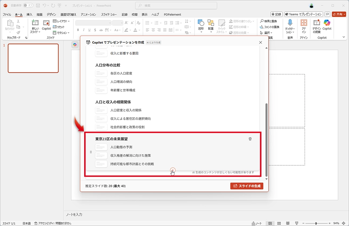Open the account profile avatar
Screen dimensions: 349x226
[312, 5]
